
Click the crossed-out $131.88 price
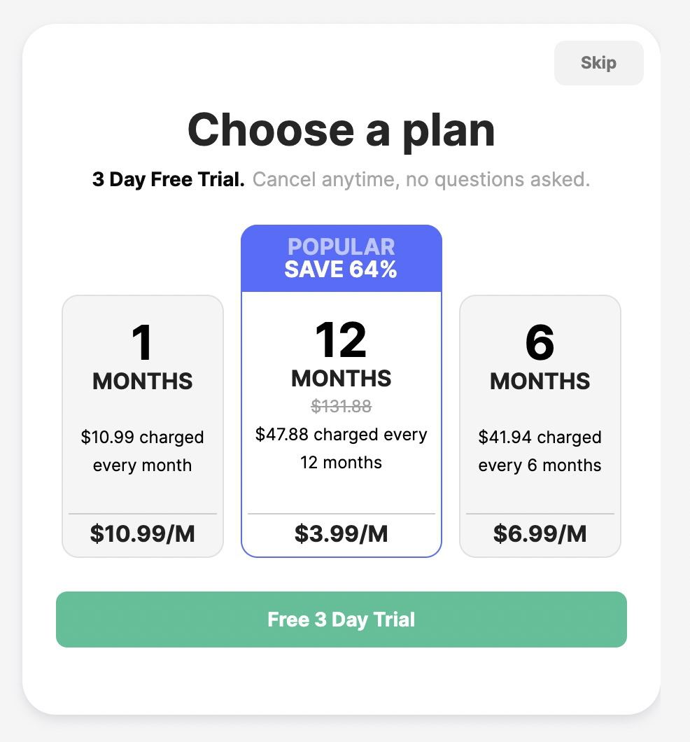pyautogui.click(x=342, y=406)
